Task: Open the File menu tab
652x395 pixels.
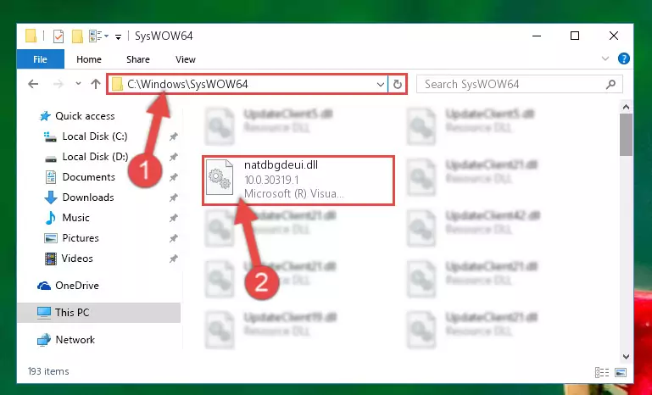Action: pos(41,59)
